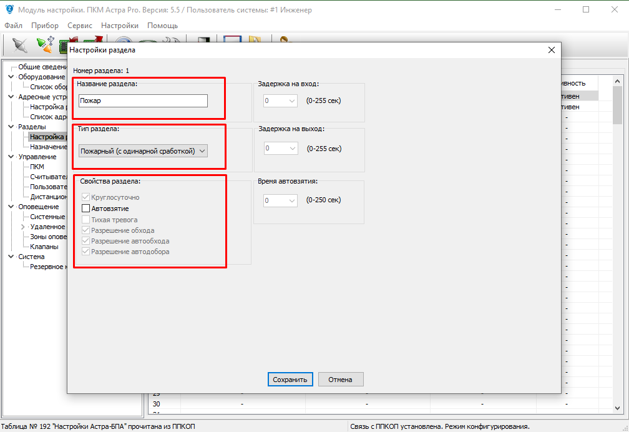
Task: Click the Сохранить button
Action: click(x=290, y=380)
